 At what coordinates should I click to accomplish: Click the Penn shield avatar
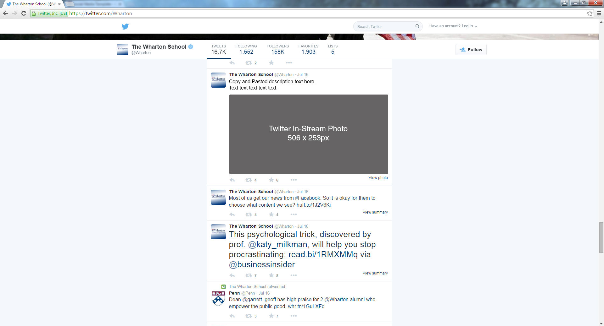tap(218, 299)
